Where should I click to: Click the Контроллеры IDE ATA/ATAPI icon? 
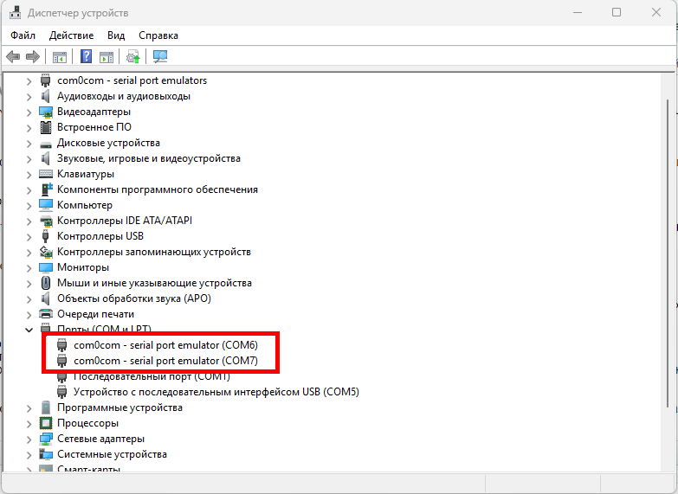point(45,221)
